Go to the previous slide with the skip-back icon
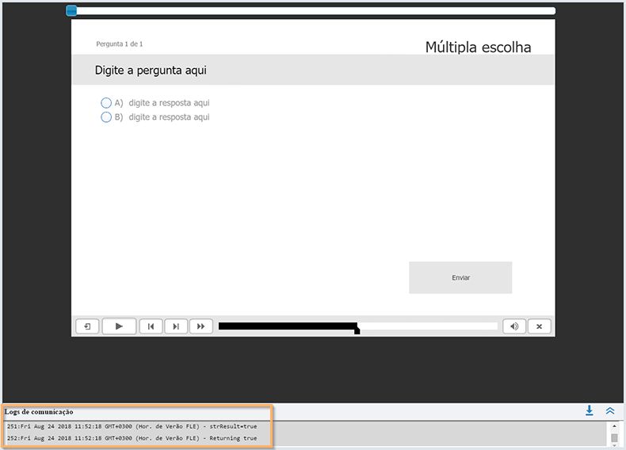The image size is (626, 450). 151,326
